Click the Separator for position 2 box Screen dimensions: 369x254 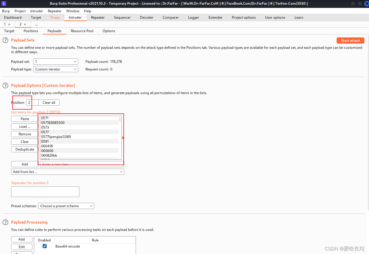pyautogui.click(x=45, y=192)
